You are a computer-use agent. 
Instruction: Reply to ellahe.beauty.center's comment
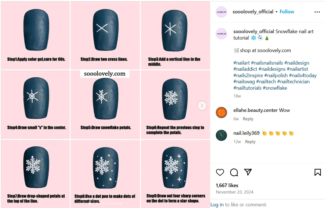coord(248,119)
